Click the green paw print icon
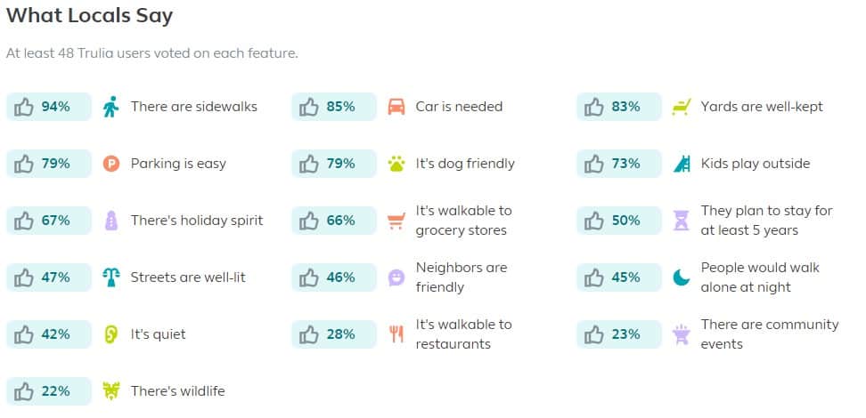 [x=396, y=164]
